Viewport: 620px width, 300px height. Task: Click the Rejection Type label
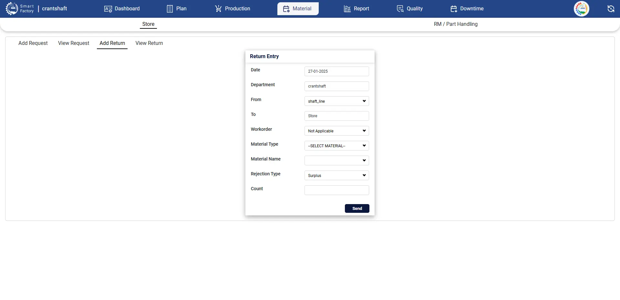coord(265,174)
